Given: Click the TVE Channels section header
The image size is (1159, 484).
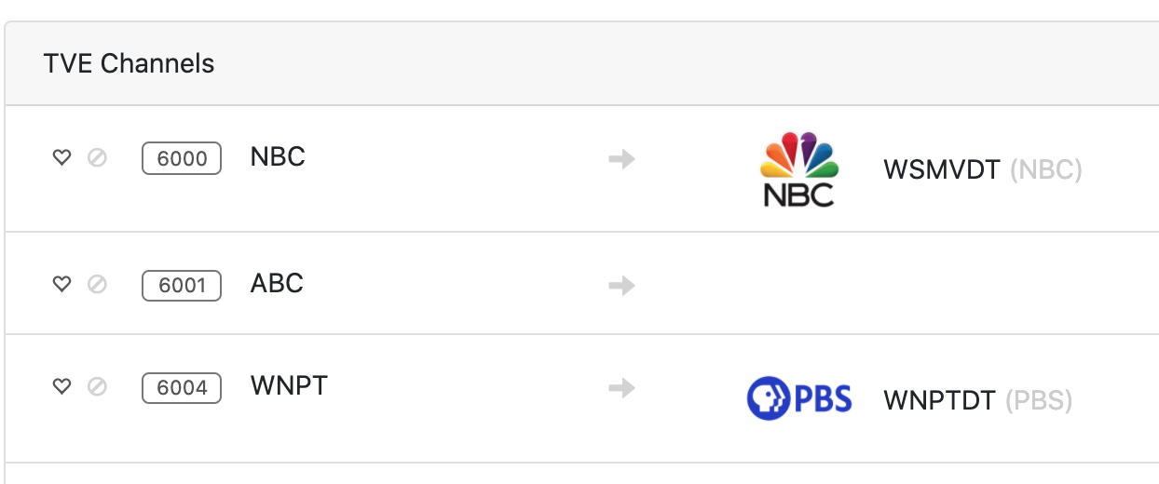Looking at the screenshot, I should point(129,63).
